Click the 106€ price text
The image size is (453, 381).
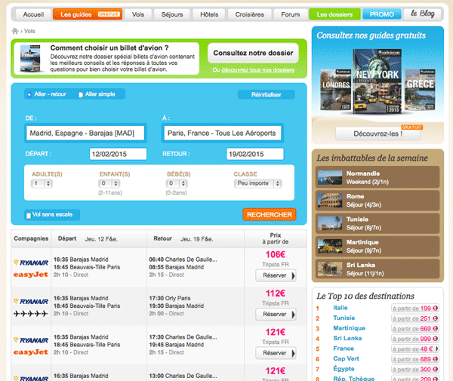tap(276, 254)
